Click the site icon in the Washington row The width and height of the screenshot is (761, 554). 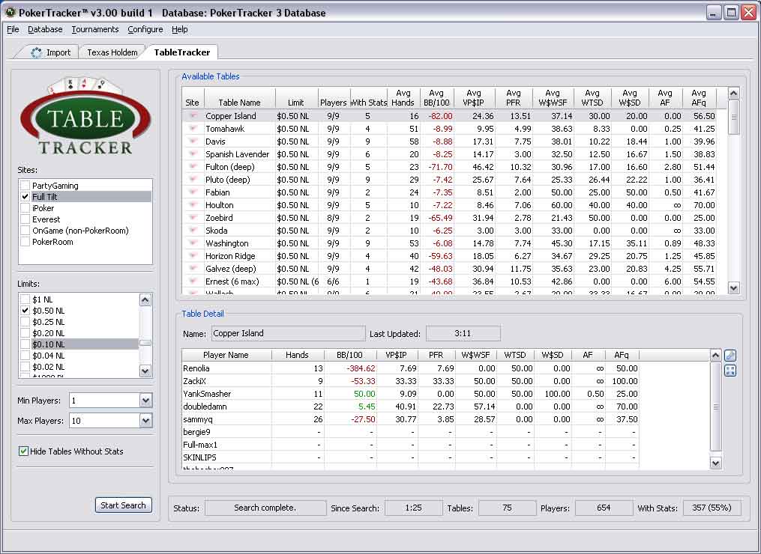tap(193, 243)
